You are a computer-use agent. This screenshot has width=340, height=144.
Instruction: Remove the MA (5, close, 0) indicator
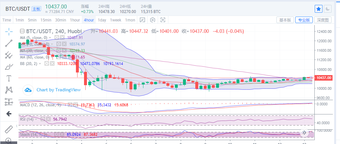pyautogui.click(x=62, y=38)
